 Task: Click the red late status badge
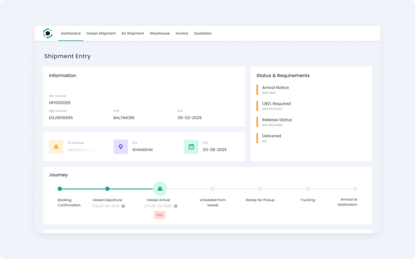click(160, 215)
